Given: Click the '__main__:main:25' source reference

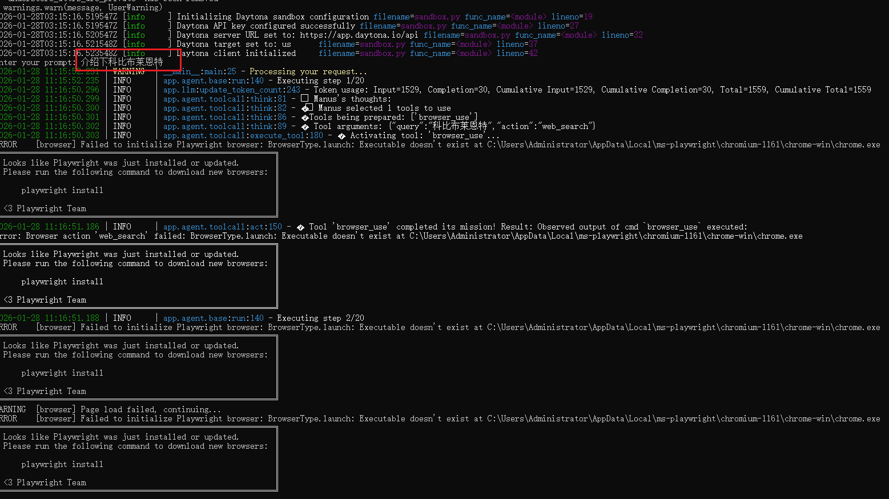Looking at the screenshot, I should coord(200,71).
